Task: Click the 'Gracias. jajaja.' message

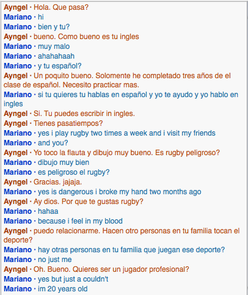Action: [57, 182]
